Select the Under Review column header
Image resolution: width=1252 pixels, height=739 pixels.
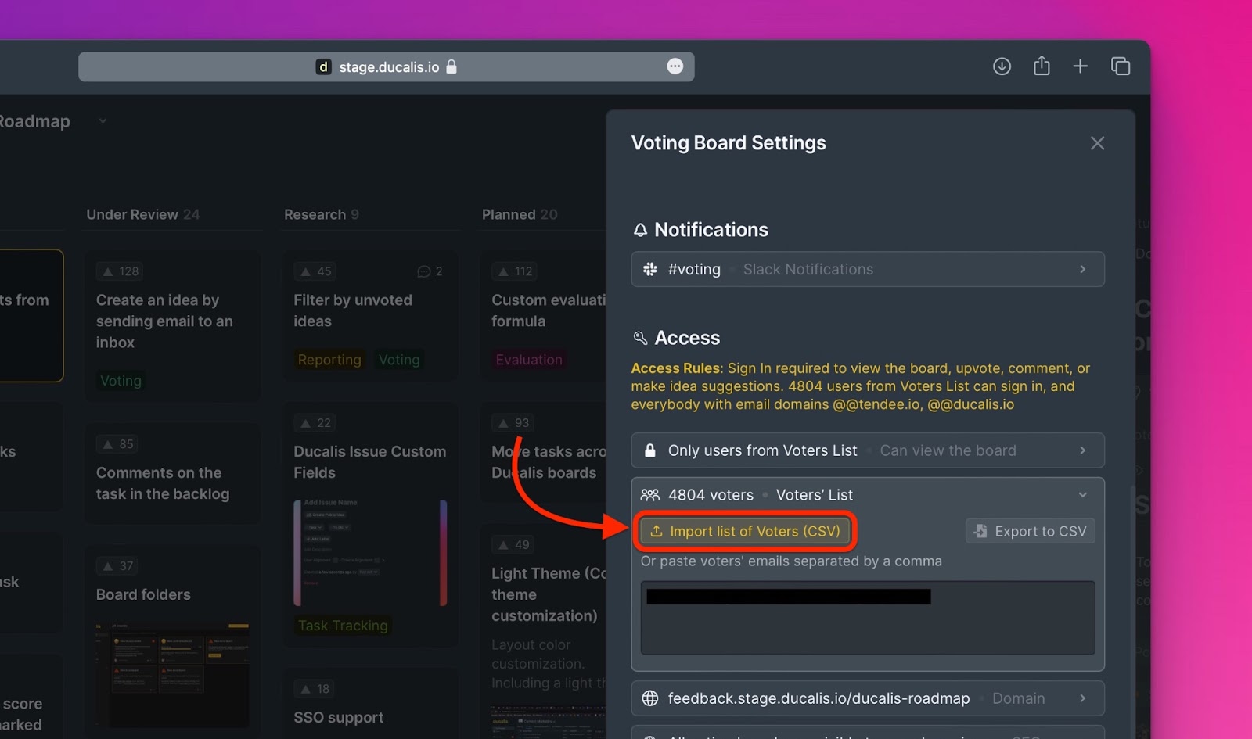142,214
